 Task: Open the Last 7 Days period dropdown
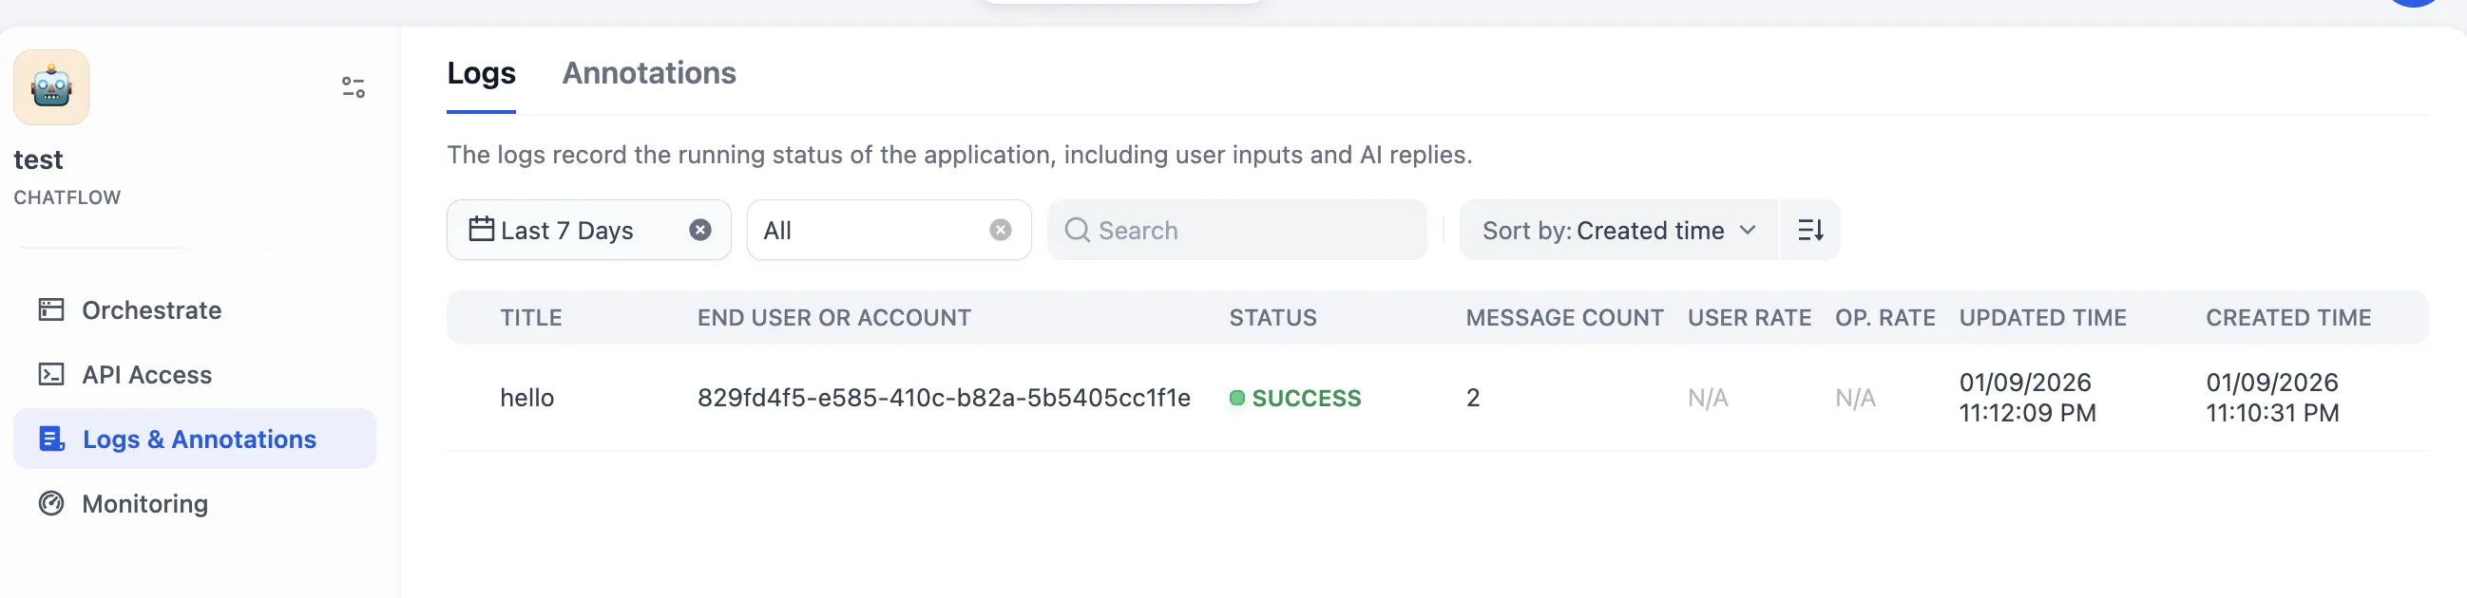pyautogui.click(x=566, y=231)
